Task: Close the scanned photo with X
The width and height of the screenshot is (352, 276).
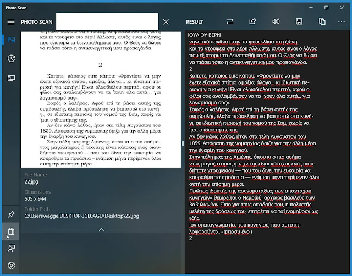Action: pyautogui.click(x=166, y=22)
